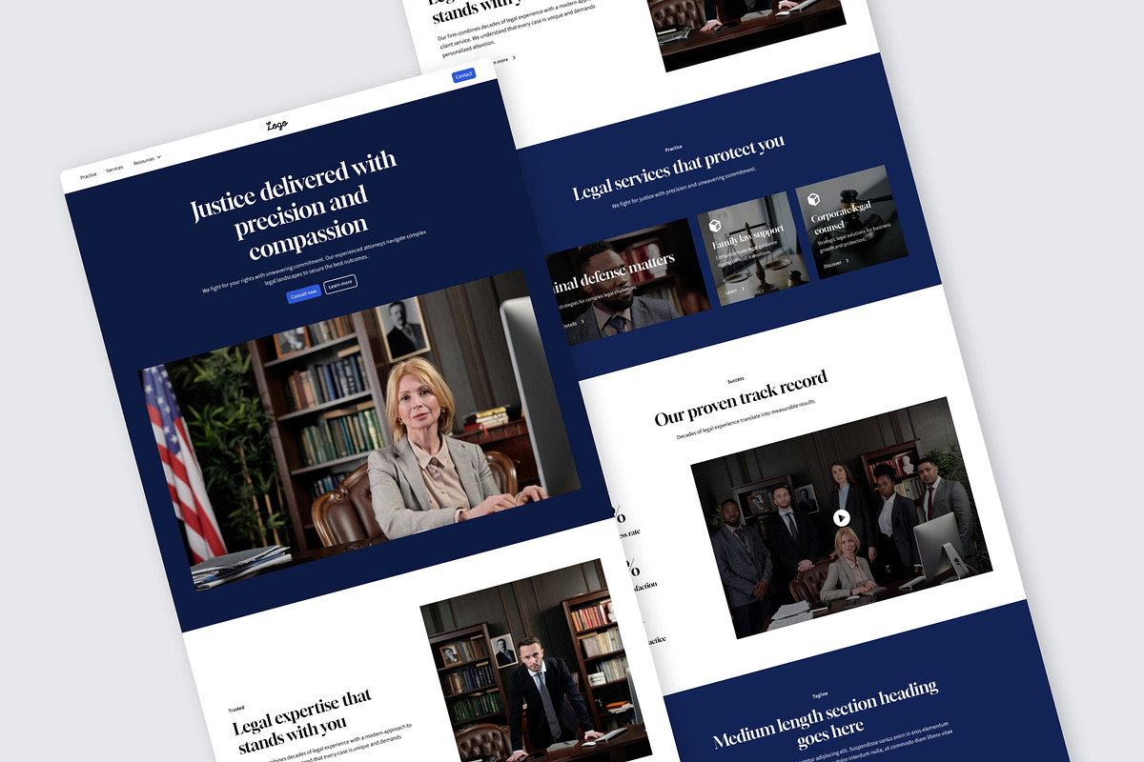Screen dimensions: 1144x762
Task: Click the left page heading 'Legal expertise that stands with you'
Action: (x=303, y=721)
